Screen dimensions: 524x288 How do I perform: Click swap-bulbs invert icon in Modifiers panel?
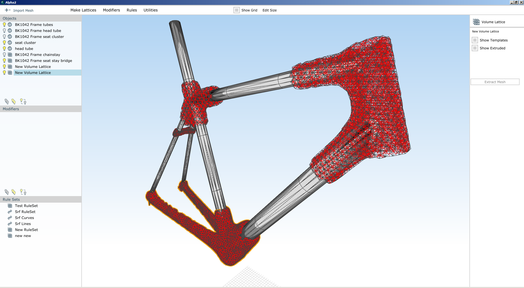pyautogui.click(x=23, y=192)
